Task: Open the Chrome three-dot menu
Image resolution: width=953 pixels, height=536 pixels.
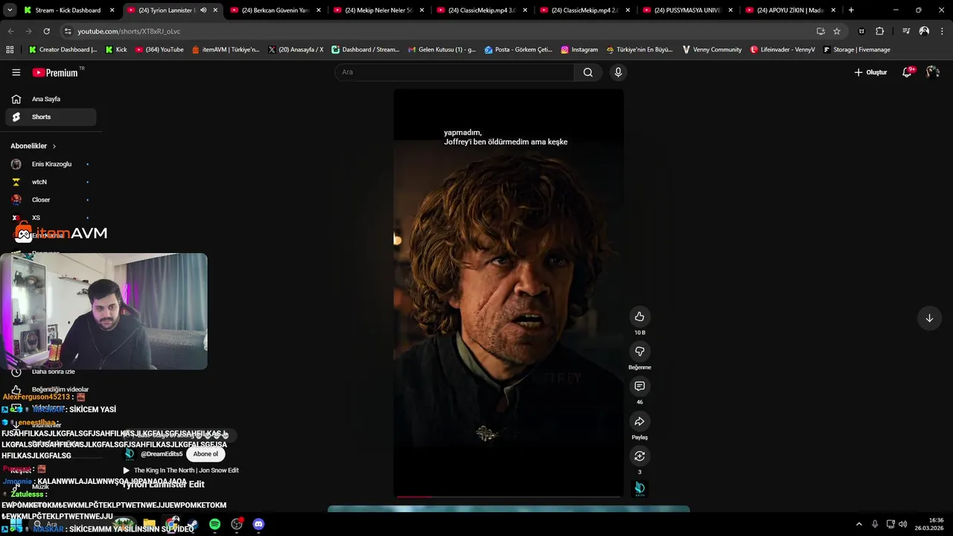Action: click(x=942, y=31)
